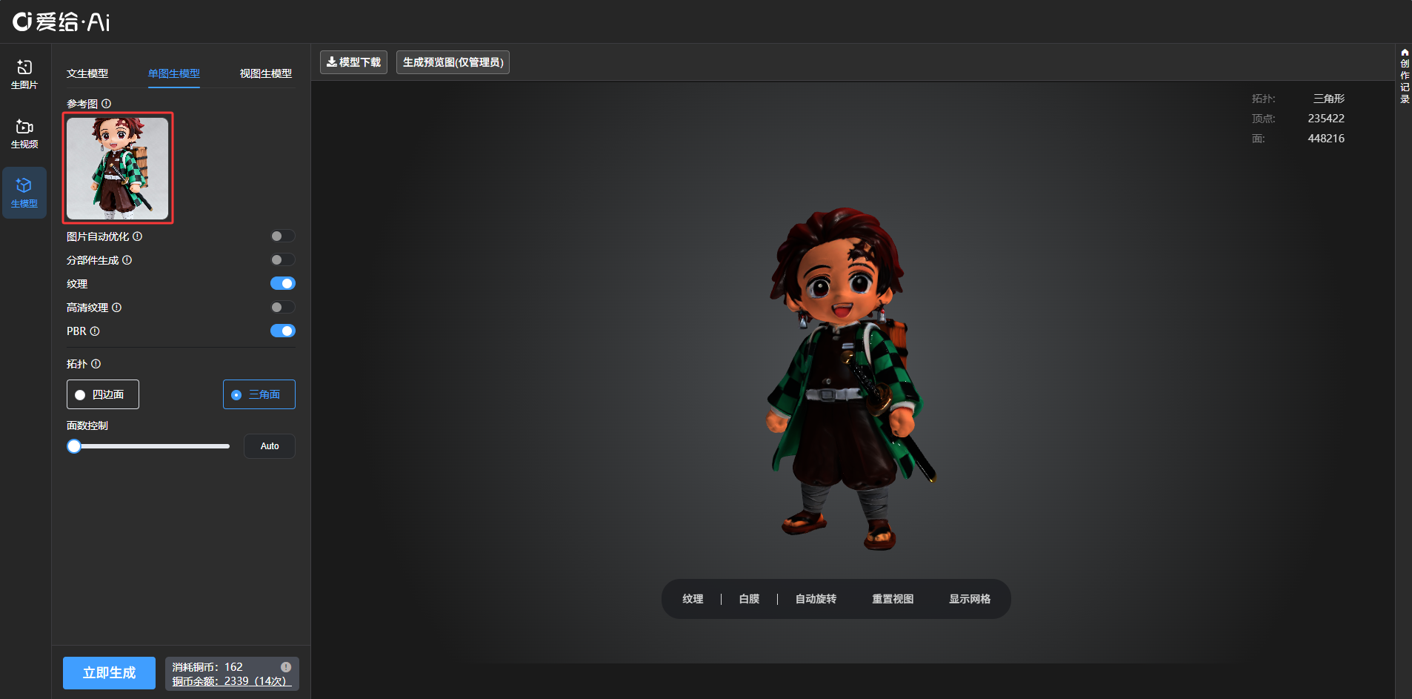Viewport: 1412px width, 699px height.
Task: Click the 立即生成 button
Action: tap(109, 673)
